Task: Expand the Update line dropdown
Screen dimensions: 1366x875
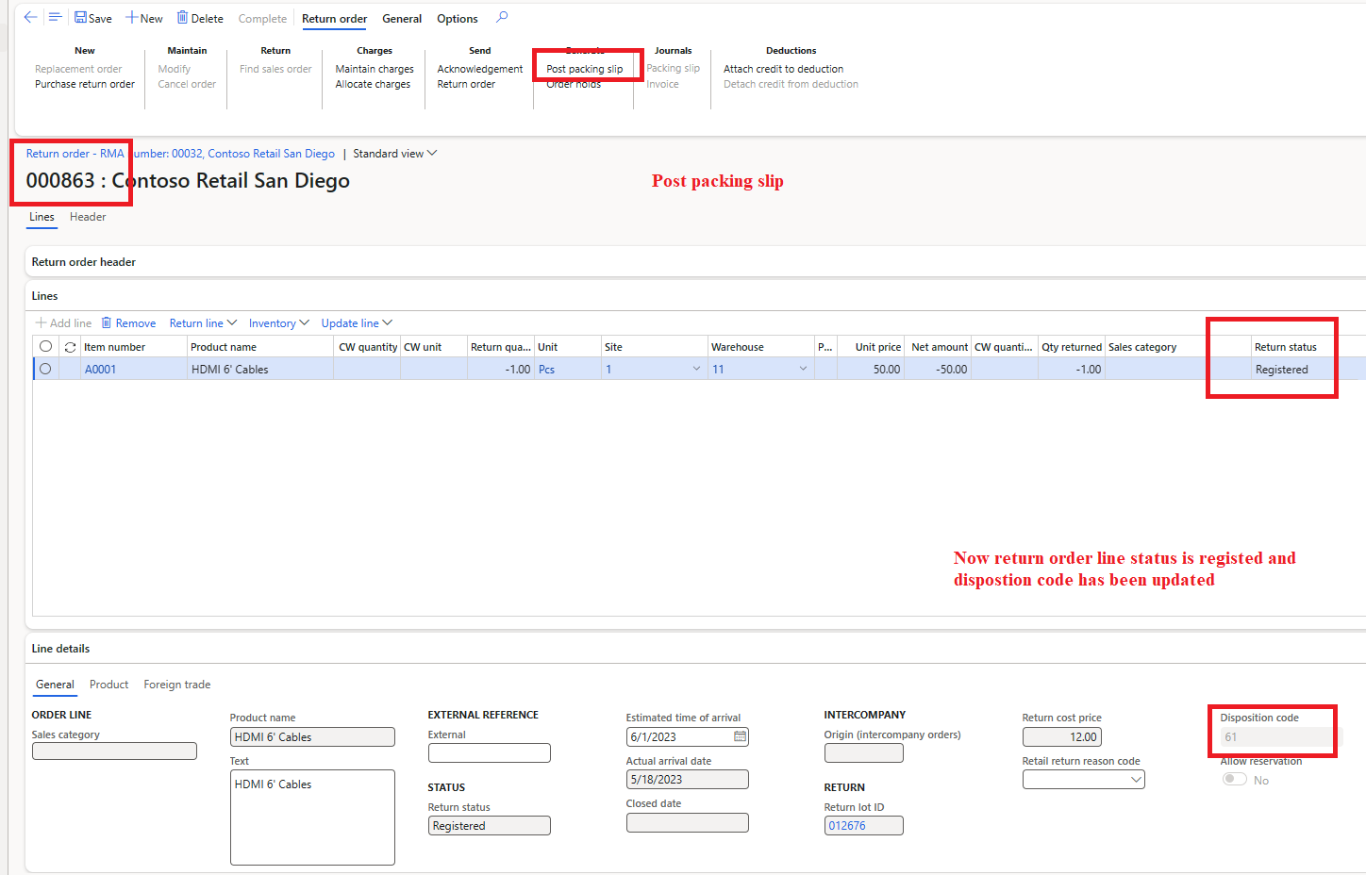Action: (356, 322)
